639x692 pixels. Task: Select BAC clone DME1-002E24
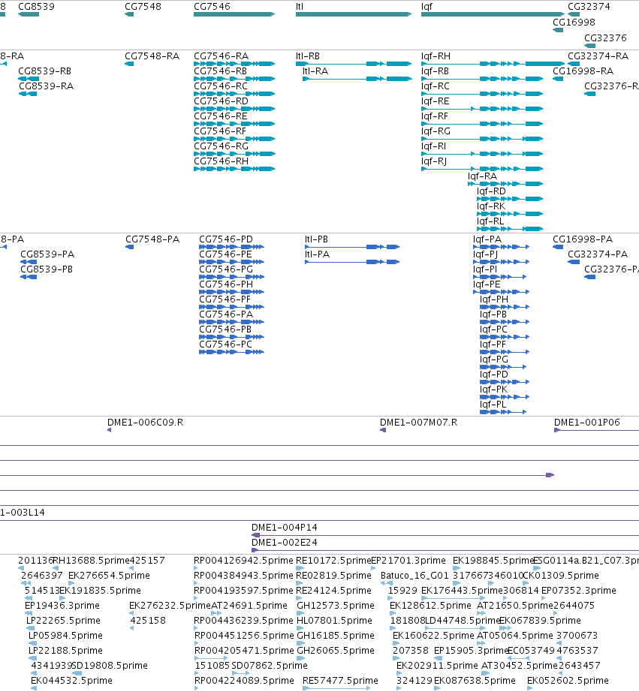[x=285, y=543]
